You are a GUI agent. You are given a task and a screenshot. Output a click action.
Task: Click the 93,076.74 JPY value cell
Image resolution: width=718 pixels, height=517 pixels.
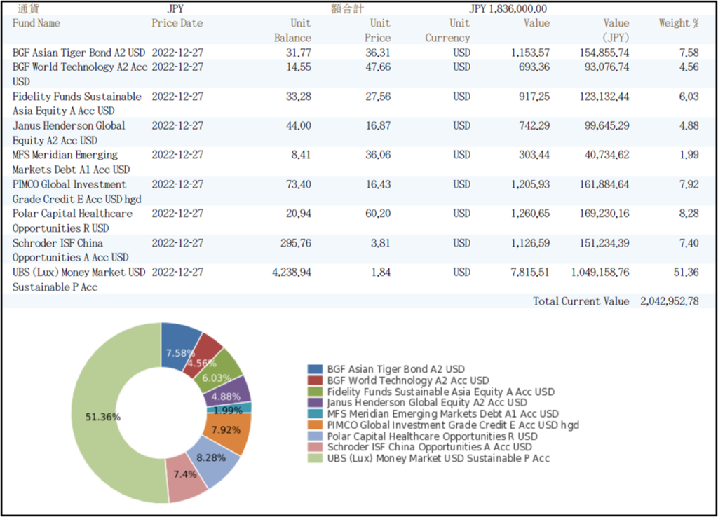[x=607, y=67]
